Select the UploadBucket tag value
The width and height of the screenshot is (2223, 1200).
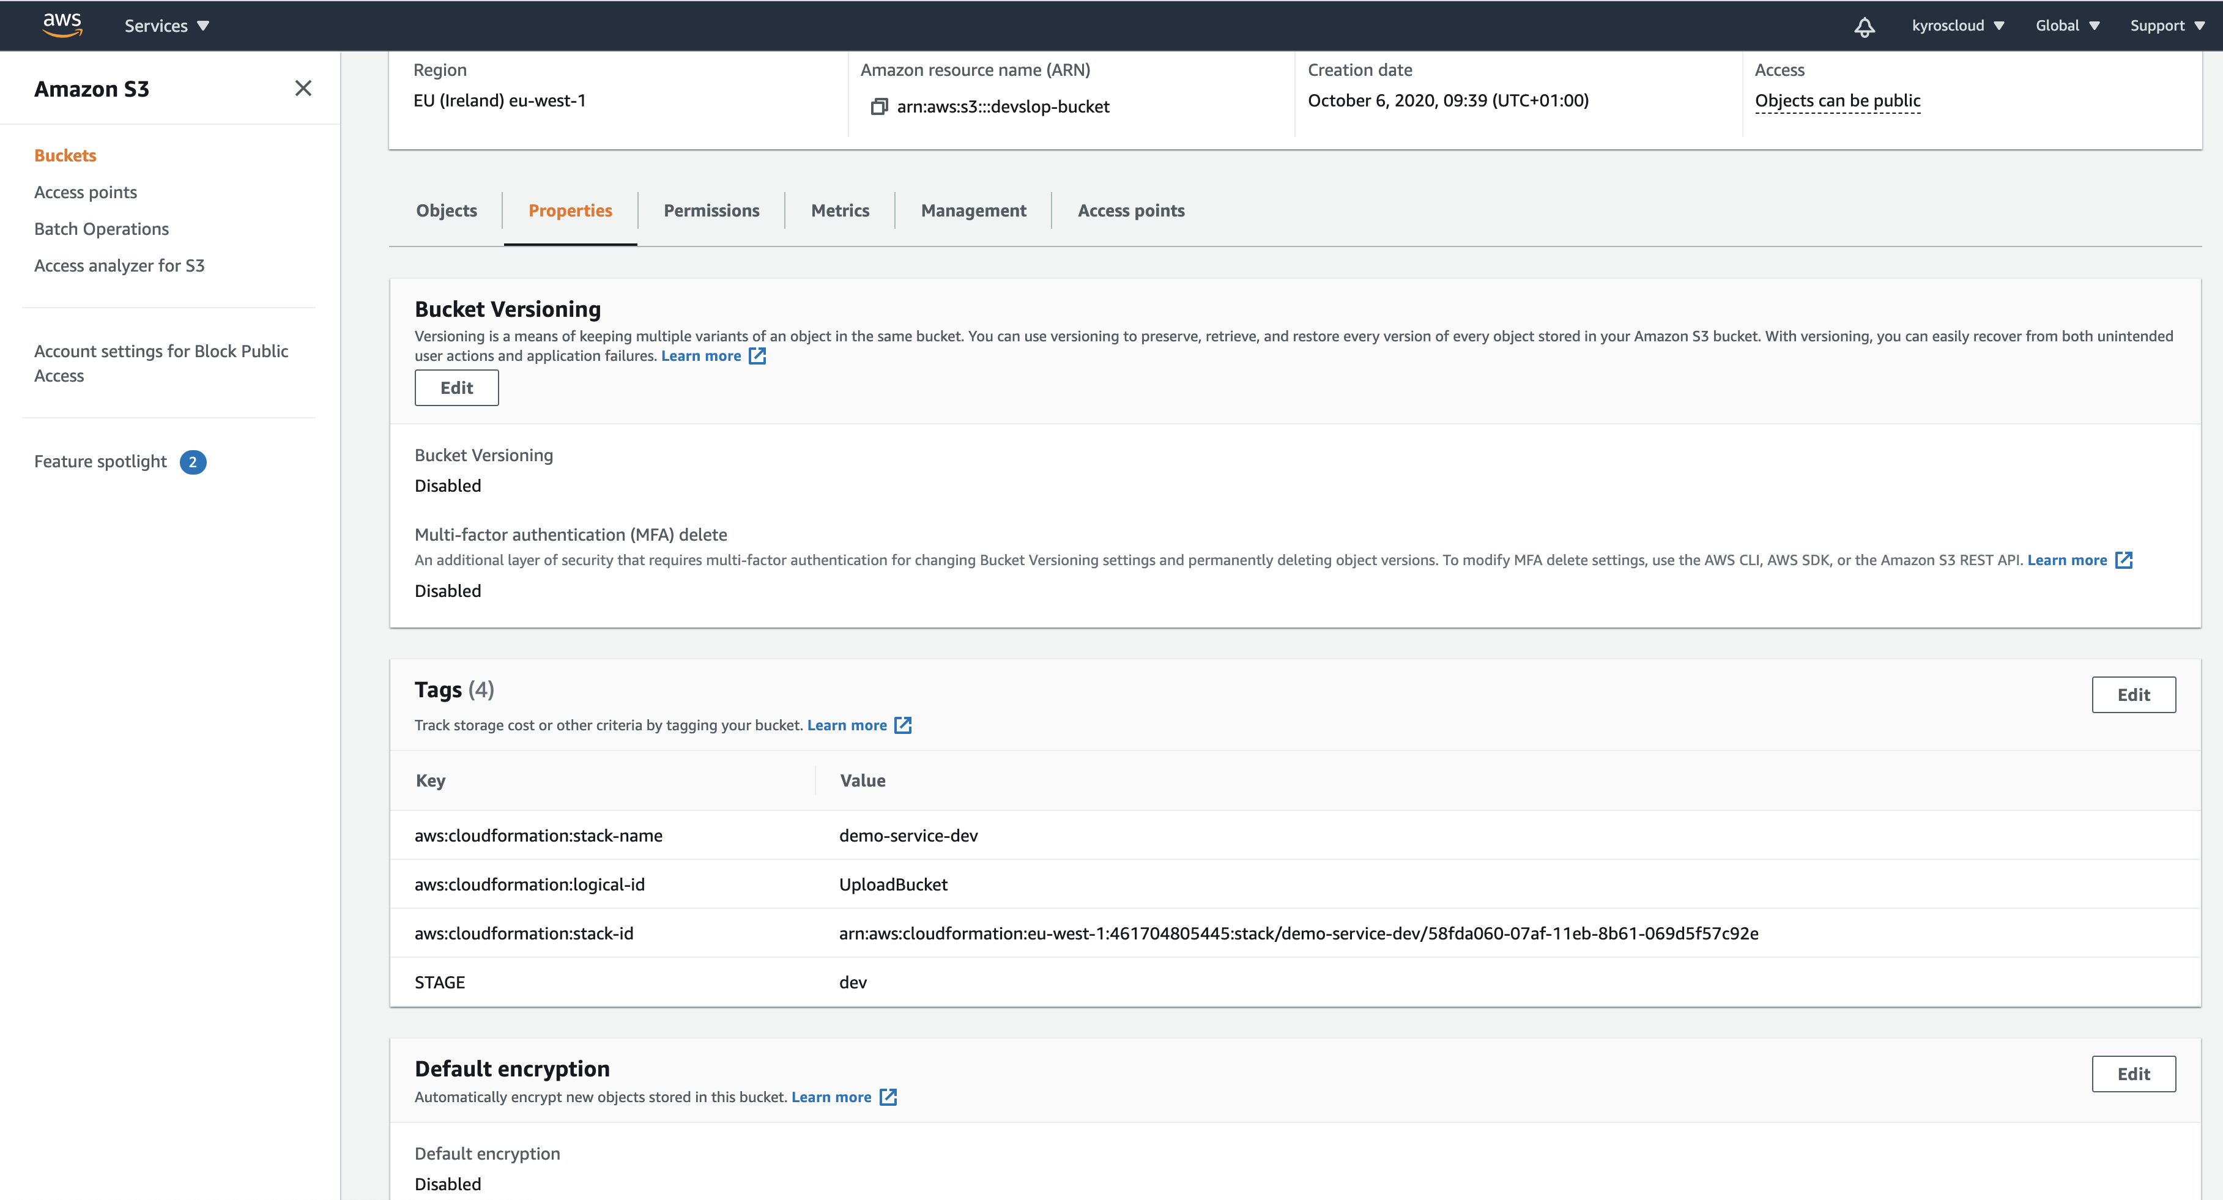point(893,884)
